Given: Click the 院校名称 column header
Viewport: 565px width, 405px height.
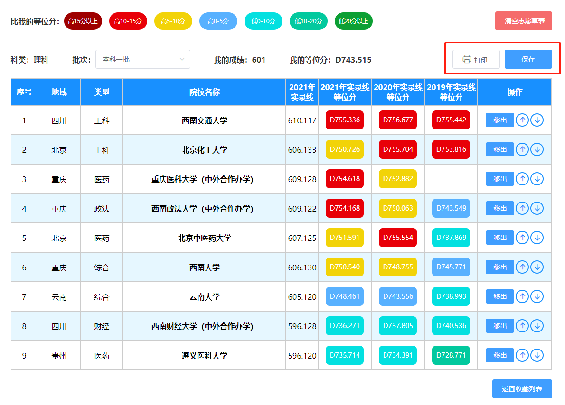Looking at the screenshot, I should [x=204, y=92].
